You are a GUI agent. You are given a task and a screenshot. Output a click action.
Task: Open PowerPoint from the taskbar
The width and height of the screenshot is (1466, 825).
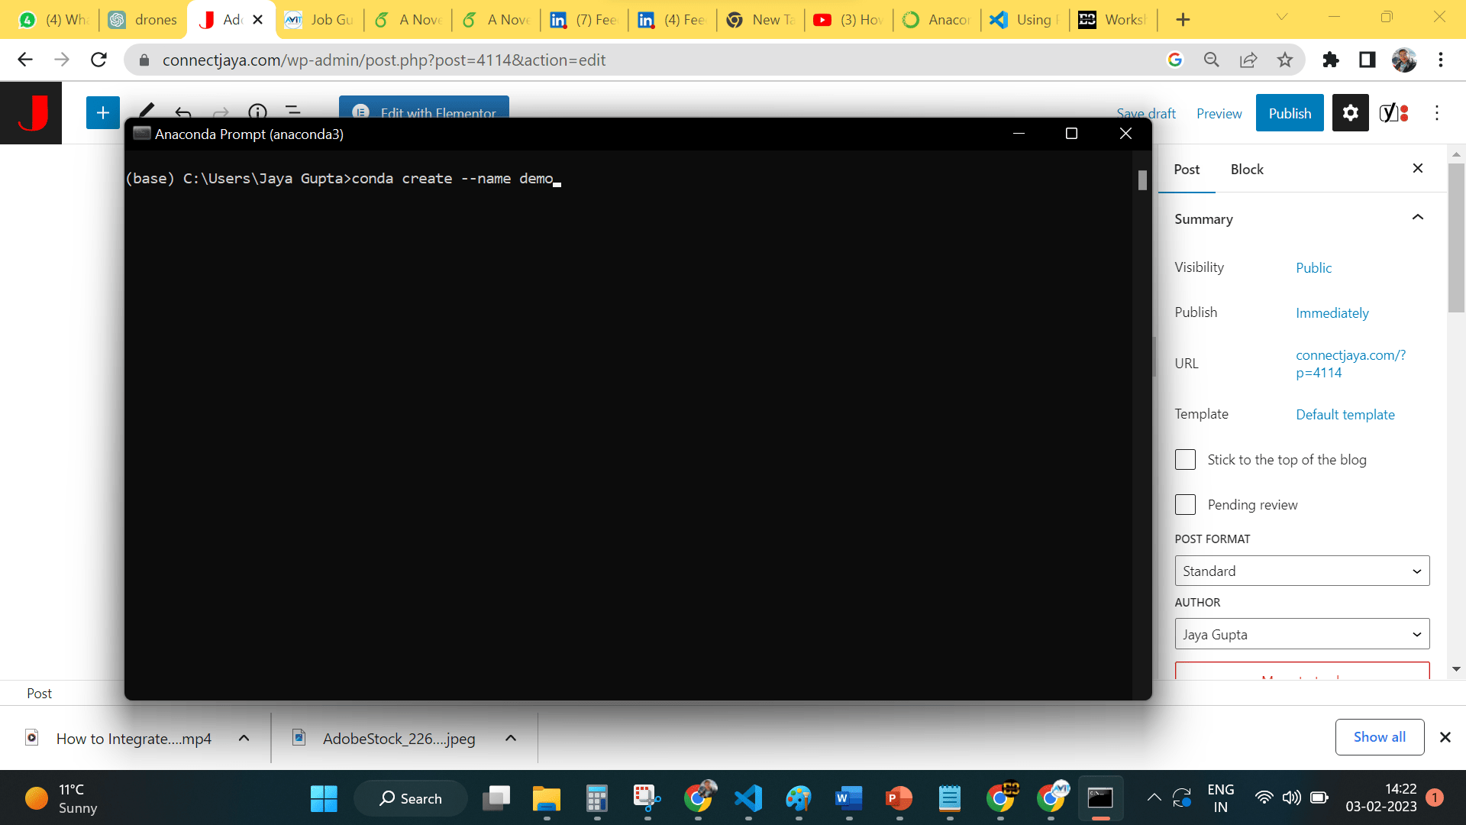tap(899, 797)
